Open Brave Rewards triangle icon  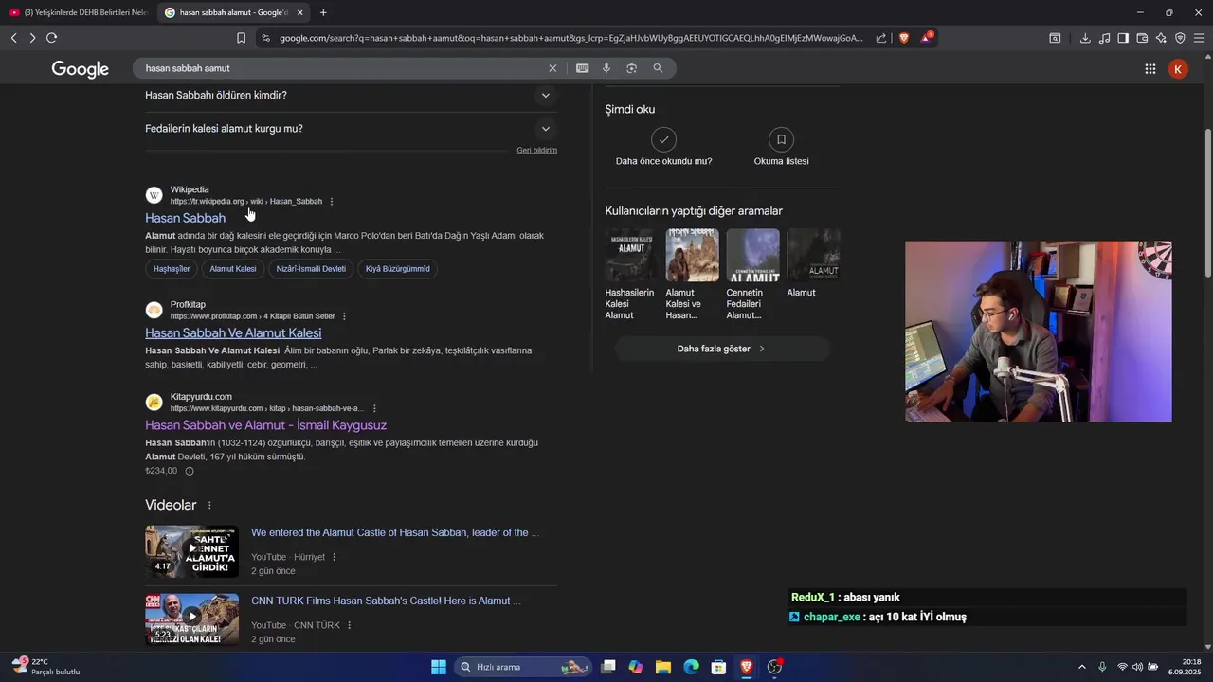point(927,38)
